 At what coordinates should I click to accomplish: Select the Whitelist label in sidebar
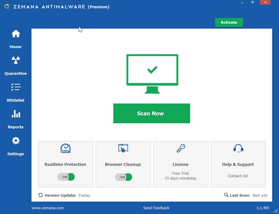pos(16,100)
